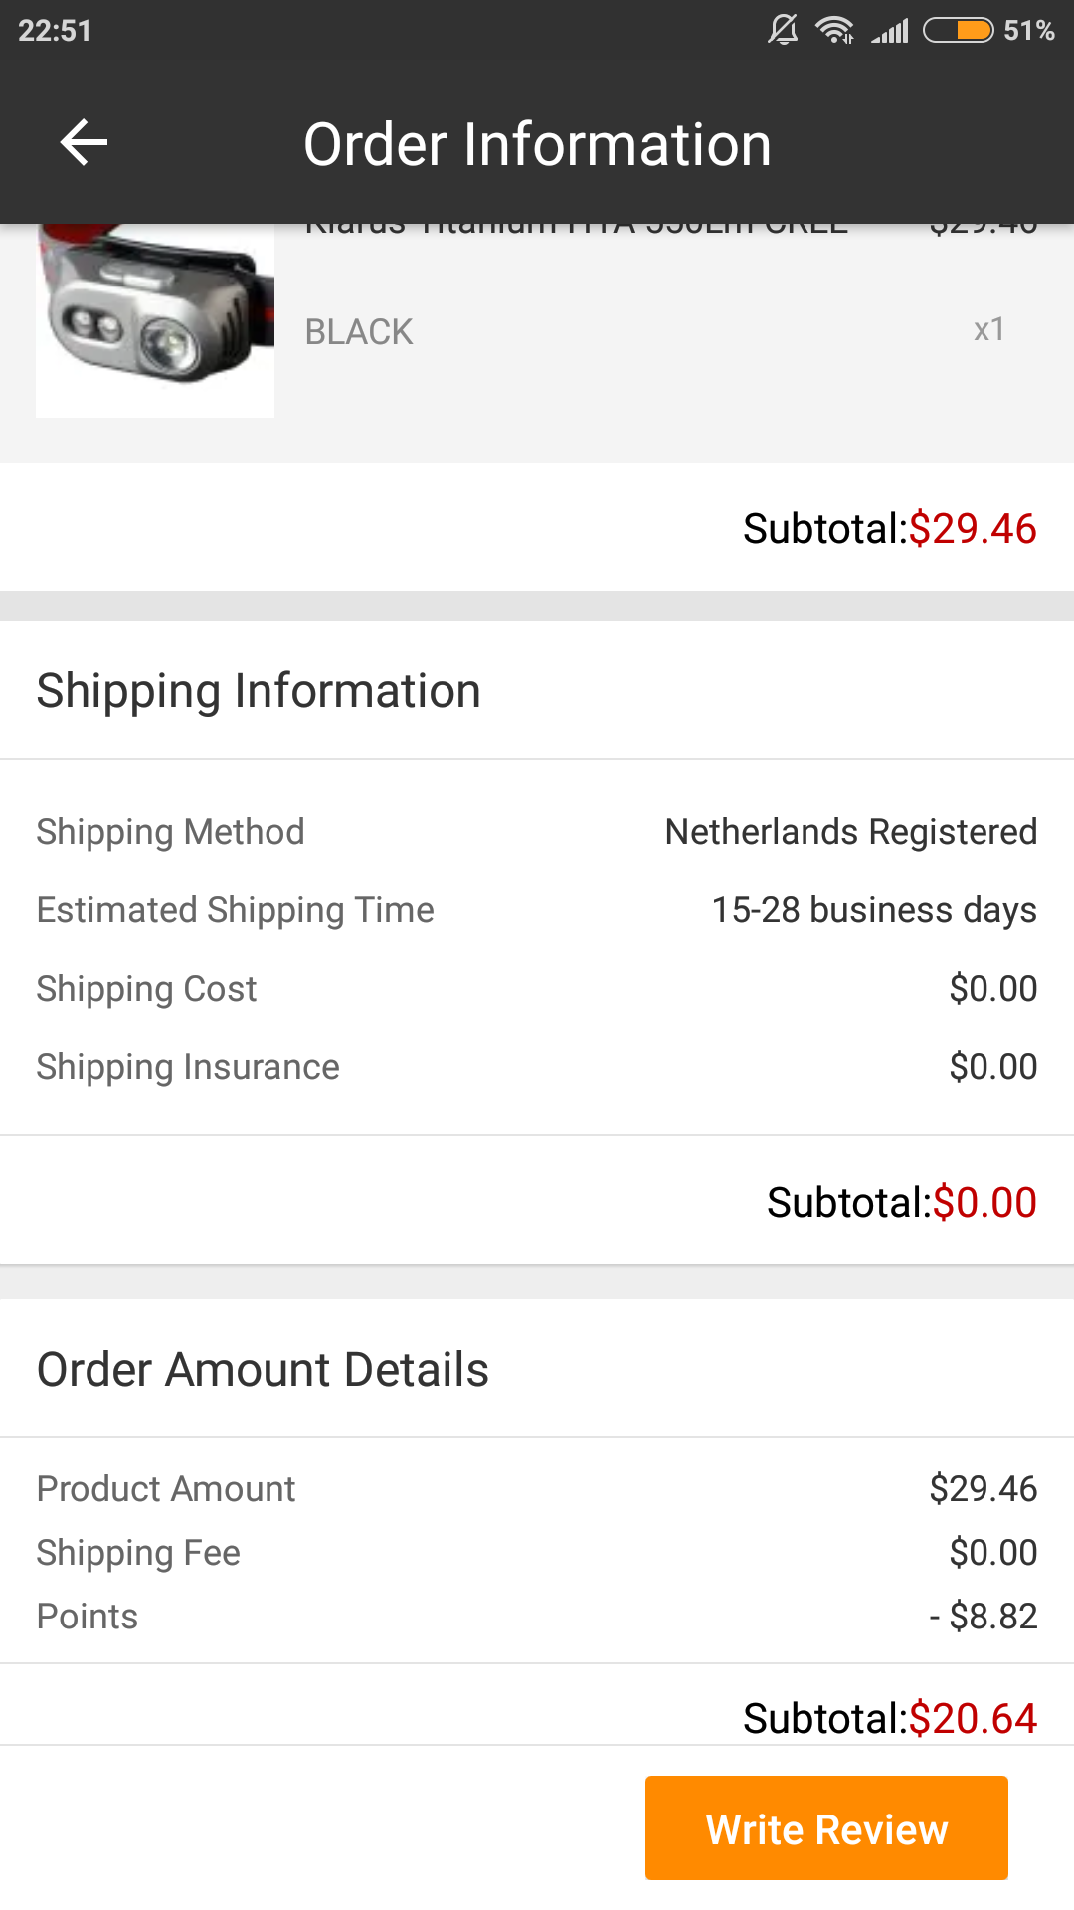Tap the clock showing 22:51
Image resolution: width=1074 pixels, height=1910 pixels.
coord(55,31)
